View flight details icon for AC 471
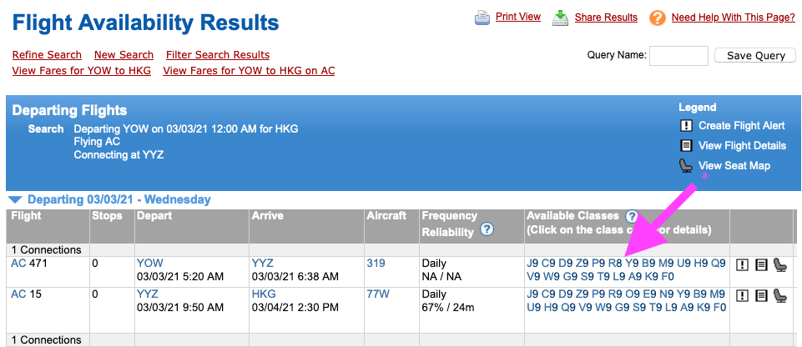The width and height of the screenshot is (802, 347). point(761,264)
